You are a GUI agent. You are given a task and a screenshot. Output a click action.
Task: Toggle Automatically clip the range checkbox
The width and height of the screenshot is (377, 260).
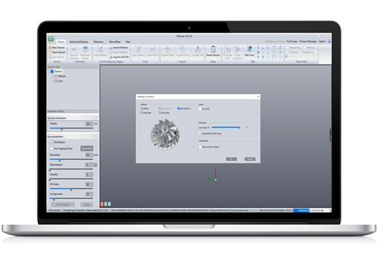[x=200, y=133]
